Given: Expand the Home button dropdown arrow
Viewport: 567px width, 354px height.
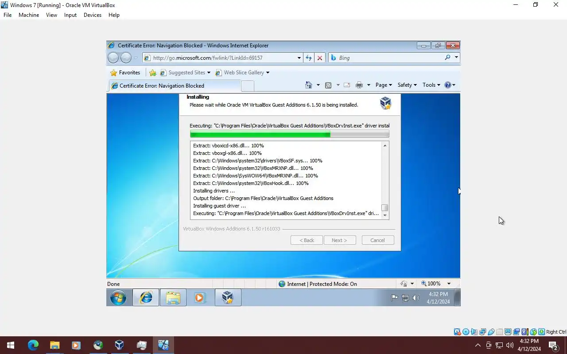Looking at the screenshot, I should click(318, 85).
